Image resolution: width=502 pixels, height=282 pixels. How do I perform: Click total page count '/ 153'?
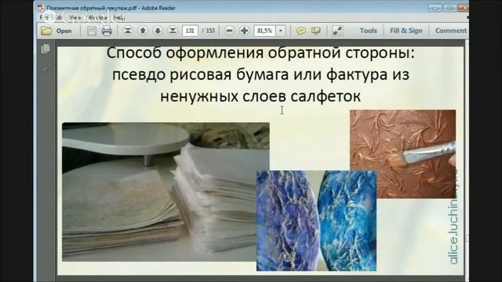click(x=208, y=31)
